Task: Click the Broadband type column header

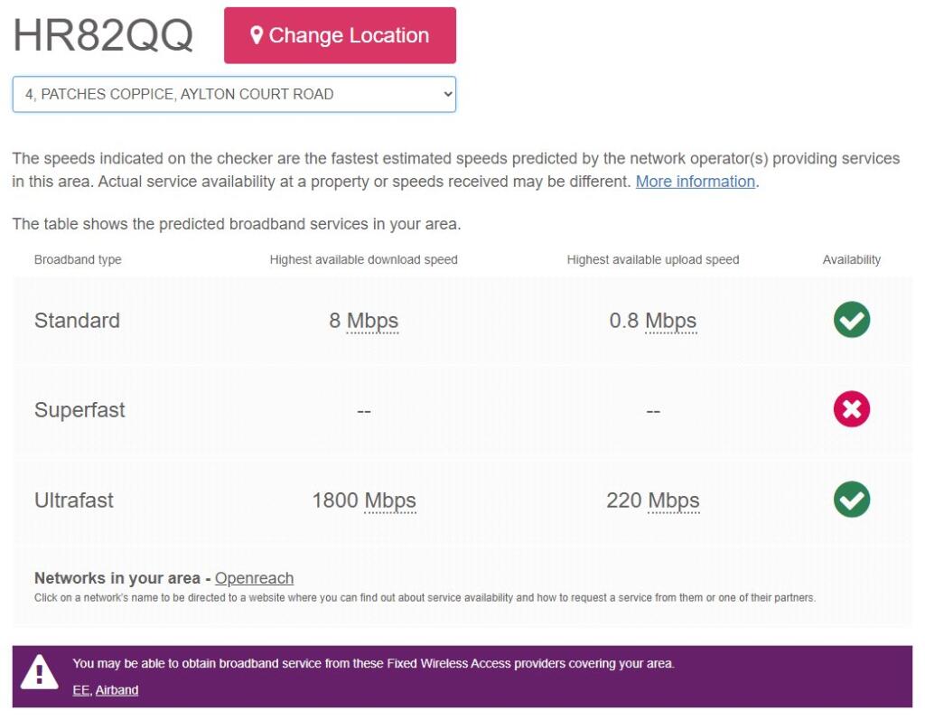Action: click(78, 260)
